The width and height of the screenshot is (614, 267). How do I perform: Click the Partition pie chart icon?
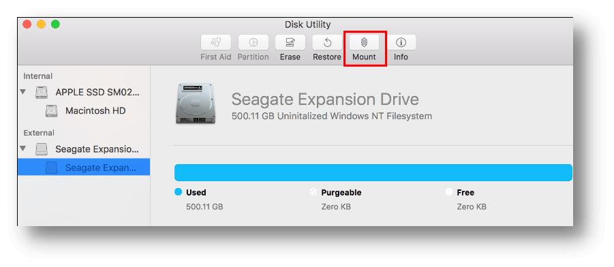point(254,42)
